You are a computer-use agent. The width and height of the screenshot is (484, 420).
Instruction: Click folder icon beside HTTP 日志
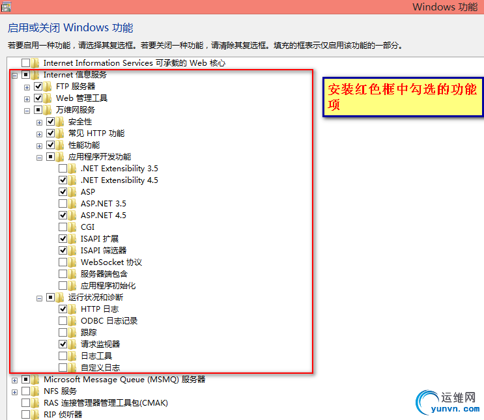tap(72, 309)
